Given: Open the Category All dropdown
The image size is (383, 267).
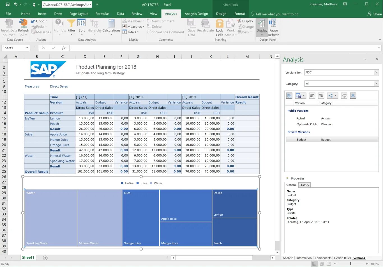Looking at the screenshot, I should pos(376,84).
